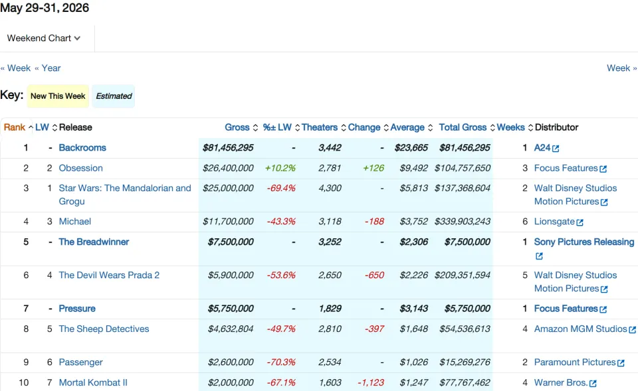Open the A24 external link icon

click(x=556, y=148)
